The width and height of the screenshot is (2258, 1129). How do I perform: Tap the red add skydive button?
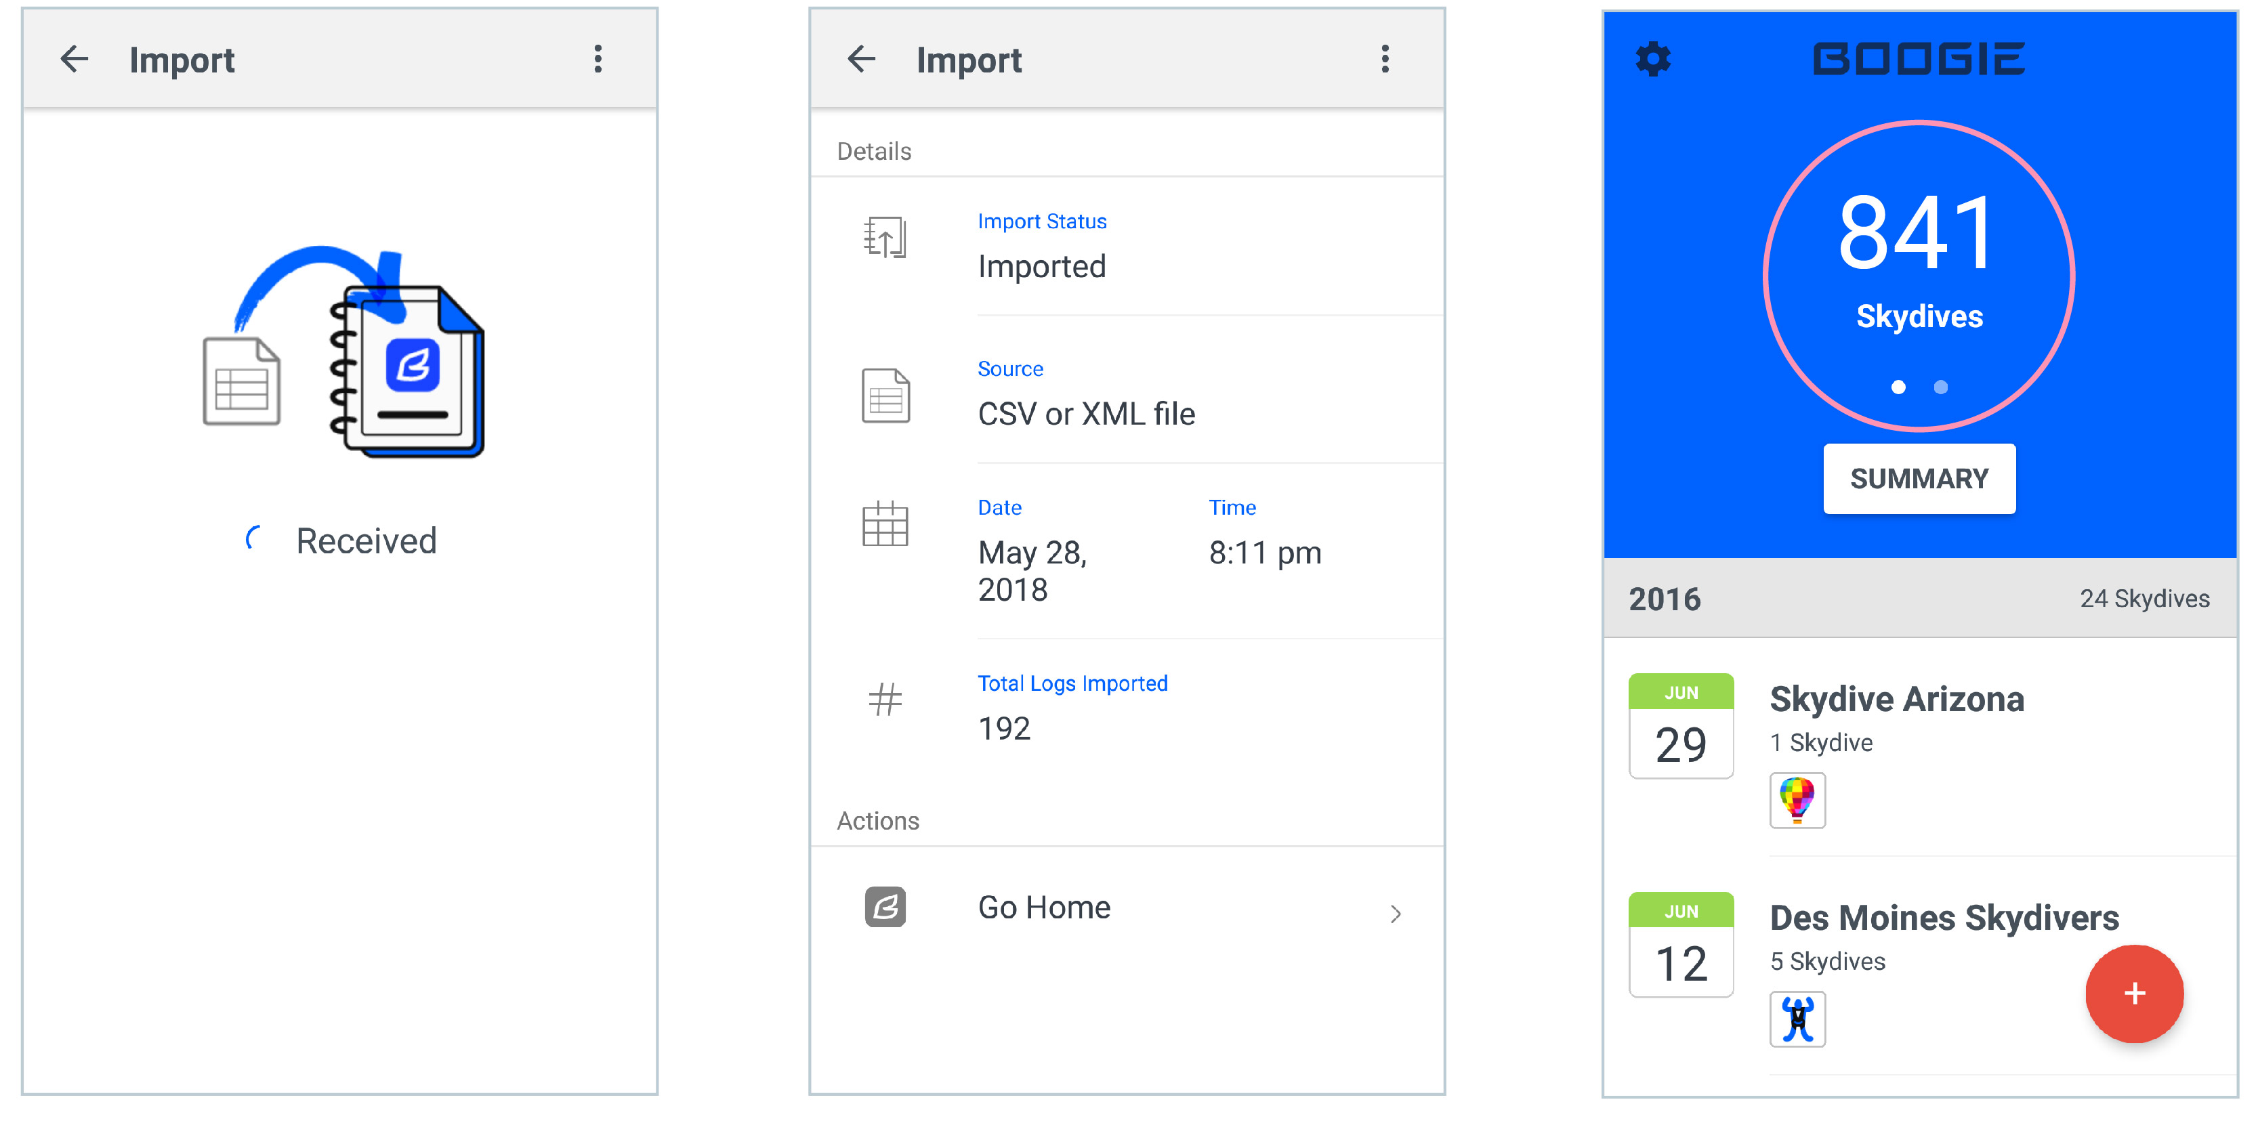tap(2135, 993)
